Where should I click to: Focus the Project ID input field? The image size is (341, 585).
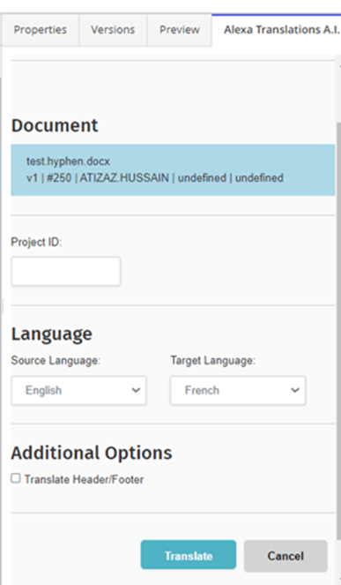coord(65,271)
